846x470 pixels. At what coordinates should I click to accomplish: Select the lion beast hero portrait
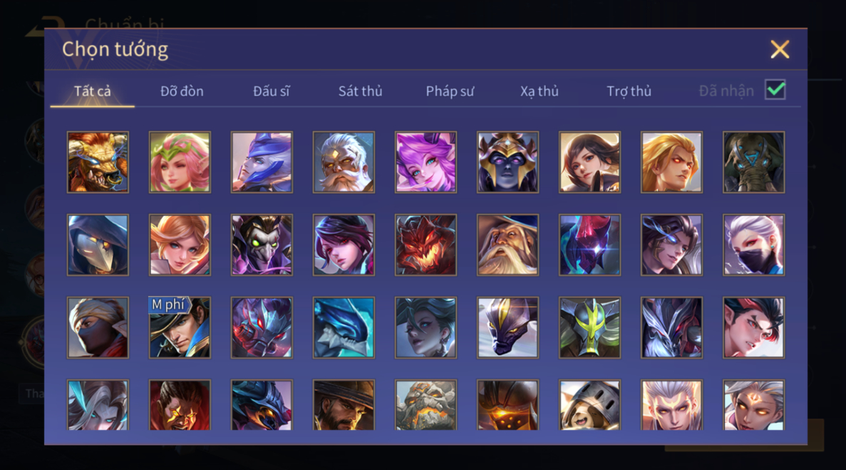click(98, 162)
